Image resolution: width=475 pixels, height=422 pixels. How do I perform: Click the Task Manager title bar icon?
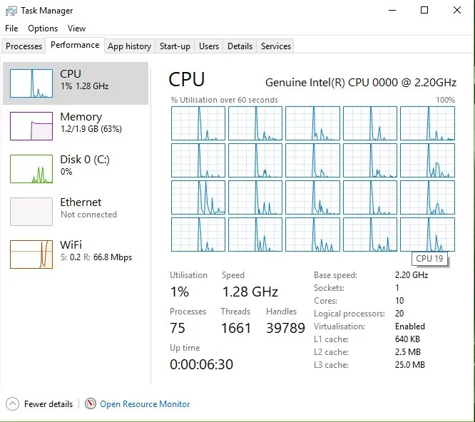click(x=11, y=11)
